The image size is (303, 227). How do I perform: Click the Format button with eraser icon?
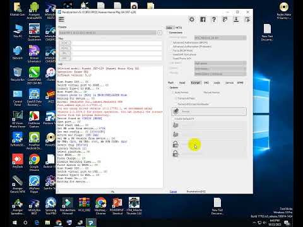click(209, 112)
